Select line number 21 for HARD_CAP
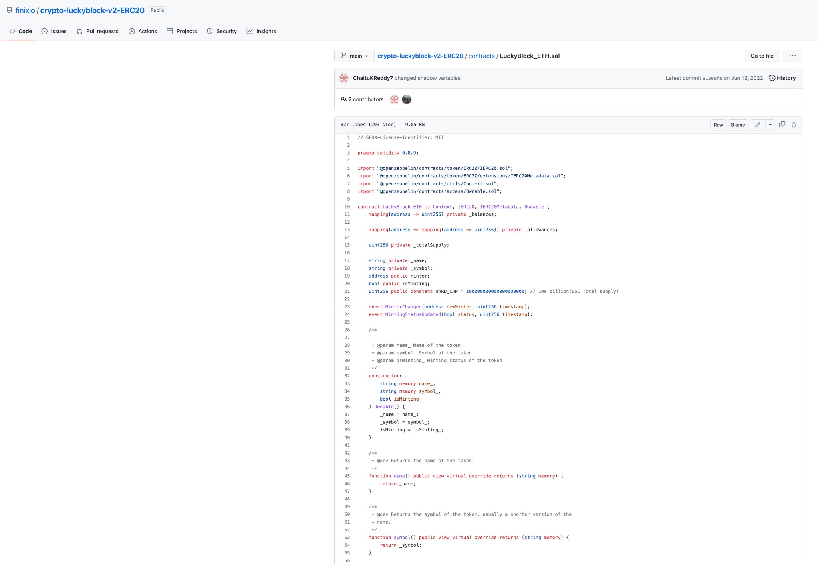 [347, 292]
